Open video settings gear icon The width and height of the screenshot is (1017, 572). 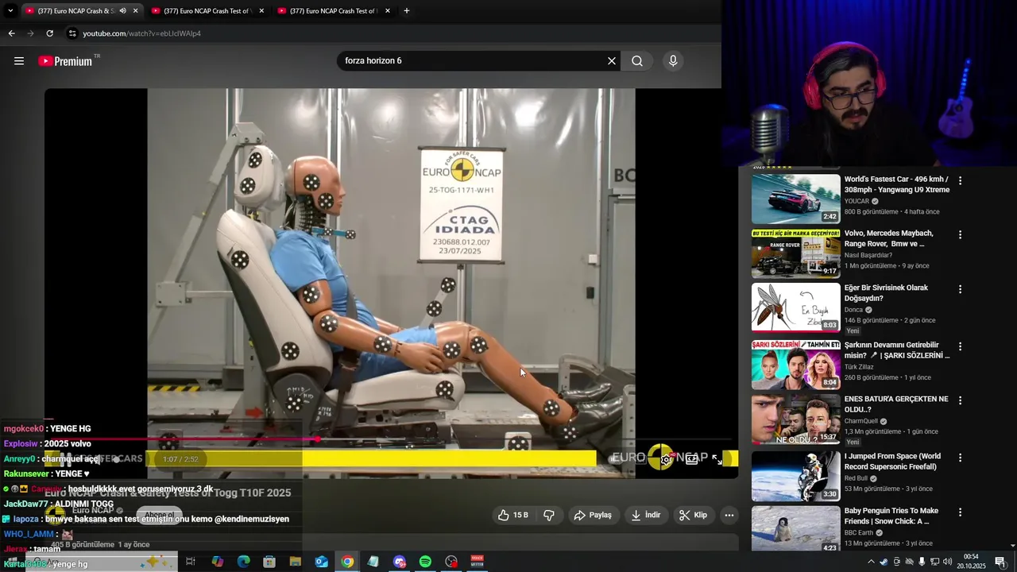(665, 459)
